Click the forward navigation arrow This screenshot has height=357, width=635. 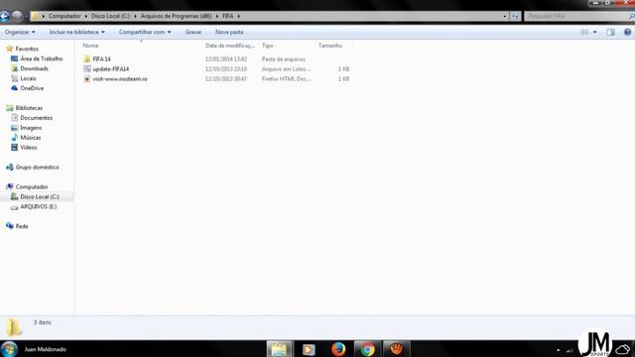click(x=17, y=16)
